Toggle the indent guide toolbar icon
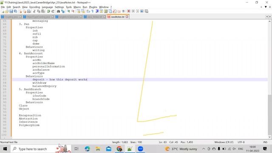 click(97, 11)
